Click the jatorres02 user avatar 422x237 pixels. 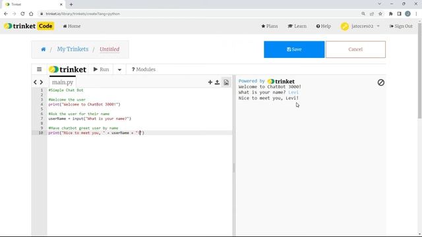point(344,26)
